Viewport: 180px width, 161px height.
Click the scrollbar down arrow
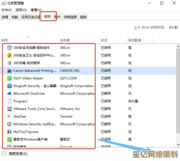click(178, 145)
